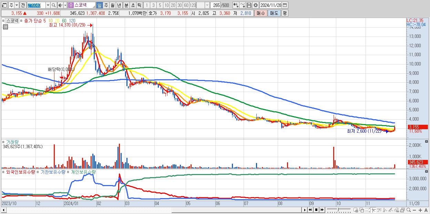Select interval 120 button

pyautogui.click(x=193, y=5)
